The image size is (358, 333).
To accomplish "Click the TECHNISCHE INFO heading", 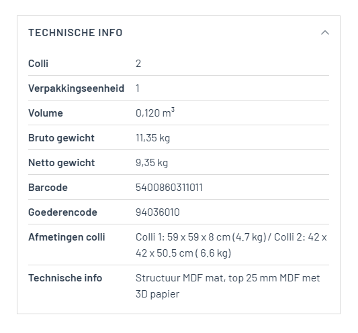I will pyautogui.click(x=75, y=33).
